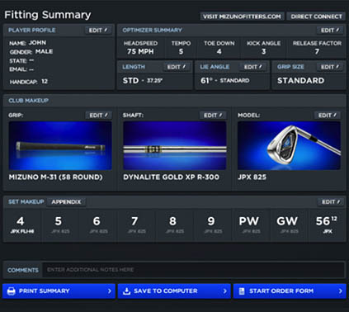Click the gender MALE text
The image size is (349, 312).
(x=44, y=51)
